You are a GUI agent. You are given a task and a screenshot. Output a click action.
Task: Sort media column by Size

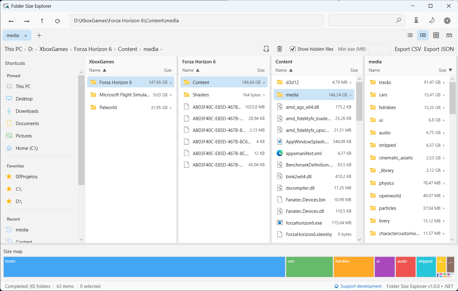445,70
